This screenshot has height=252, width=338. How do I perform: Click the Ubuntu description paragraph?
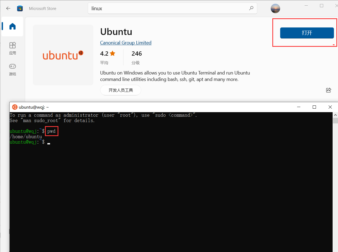pos(175,76)
